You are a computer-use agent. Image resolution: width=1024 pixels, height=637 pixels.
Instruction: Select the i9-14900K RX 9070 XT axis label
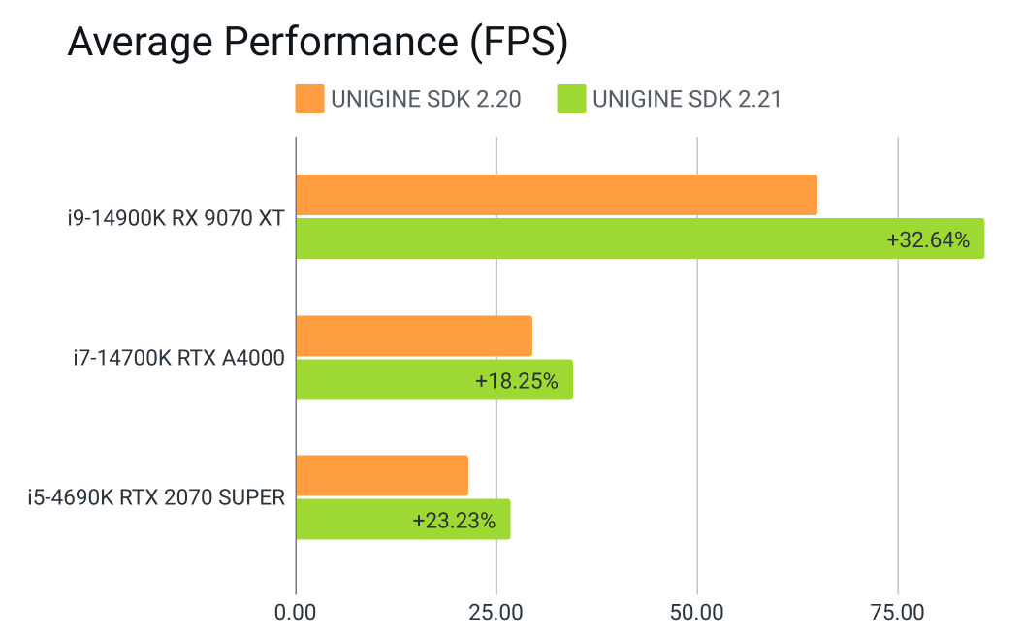click(169, 218)
